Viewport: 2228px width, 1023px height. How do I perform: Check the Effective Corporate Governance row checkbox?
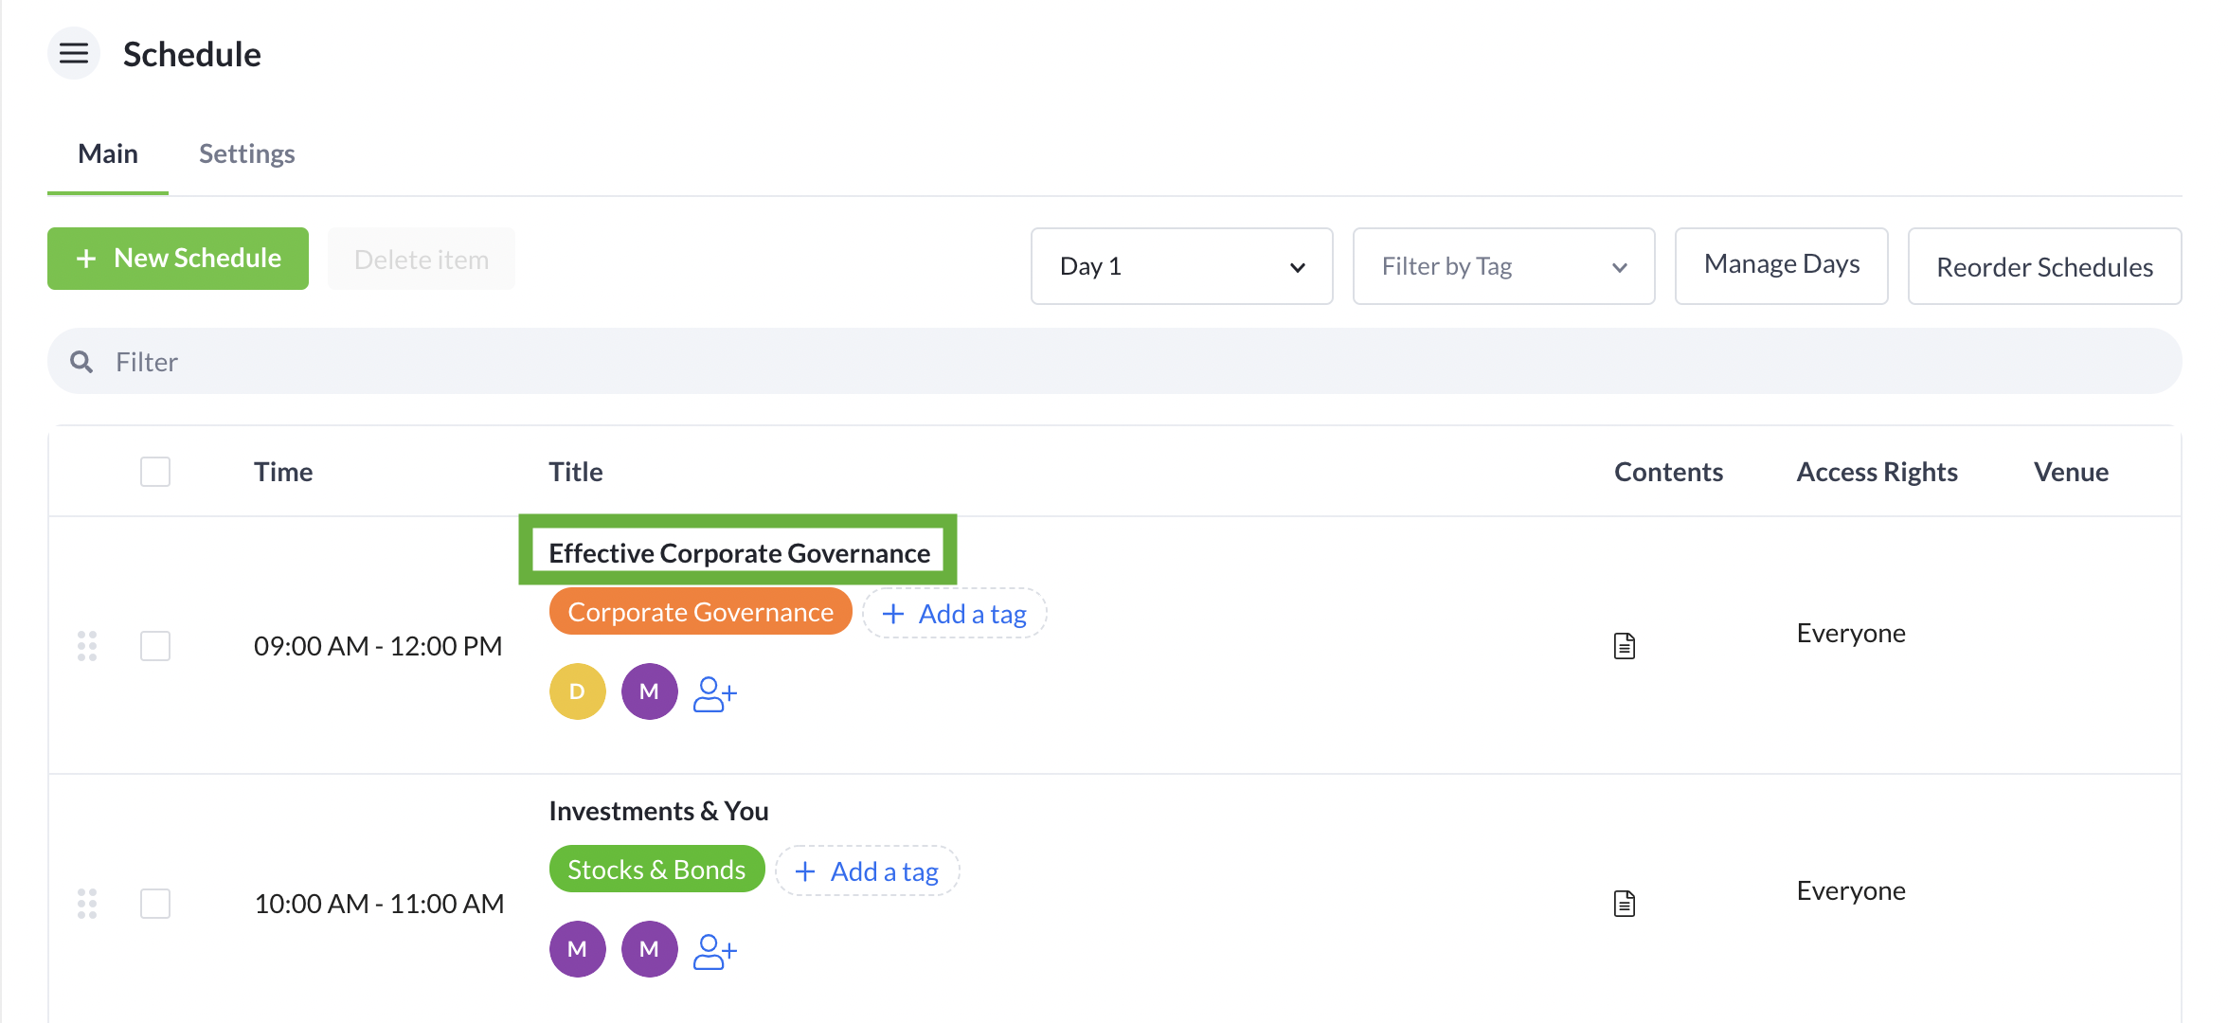155,646
